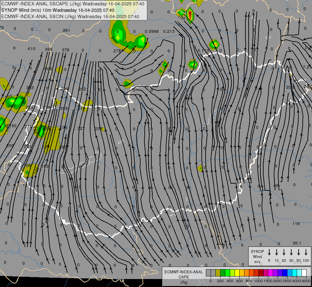The width and height of the screenshot is (312, 287).
Task: Click the CAPE label in the legend
Action: pos(184,277)
